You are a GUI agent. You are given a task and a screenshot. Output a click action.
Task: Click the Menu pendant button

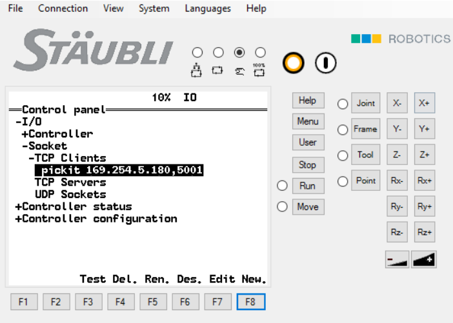(308, 121)
